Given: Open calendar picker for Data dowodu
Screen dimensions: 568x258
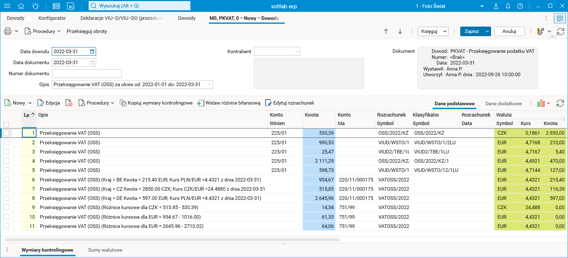Looking at the screenshot, I should (92, 51).
